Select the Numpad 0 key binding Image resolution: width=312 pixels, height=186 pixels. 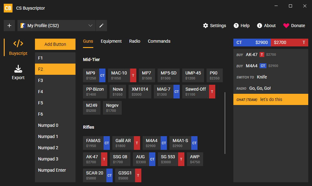pos(55,125)
